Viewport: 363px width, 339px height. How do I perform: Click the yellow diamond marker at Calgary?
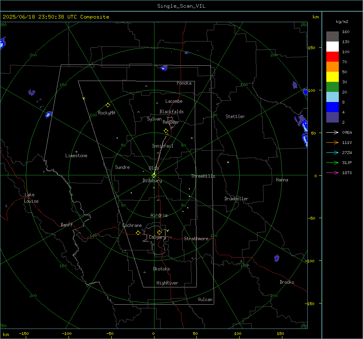(x=159, y=232)
